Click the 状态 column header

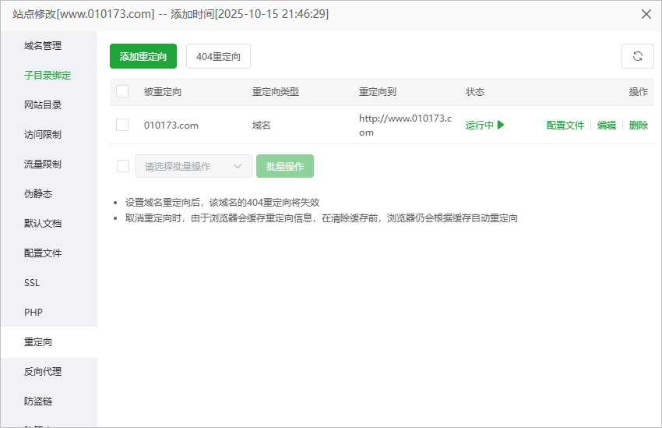475,92
